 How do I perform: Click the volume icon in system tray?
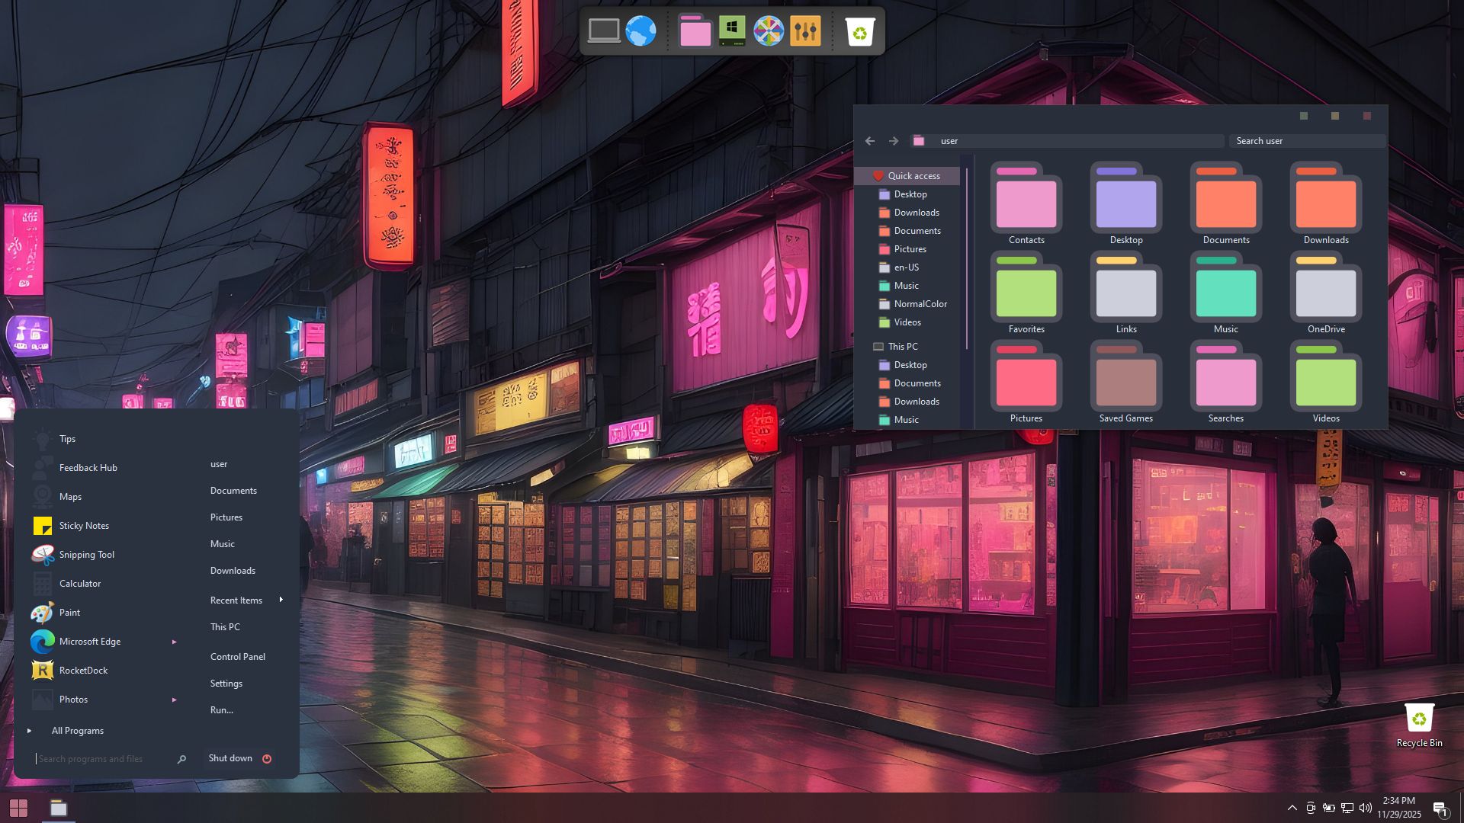[1365, 808]
